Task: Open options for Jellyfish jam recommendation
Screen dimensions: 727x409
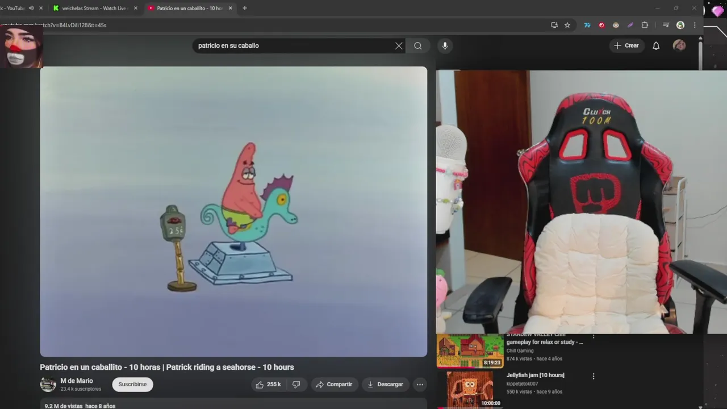Action: coord(594,376)
